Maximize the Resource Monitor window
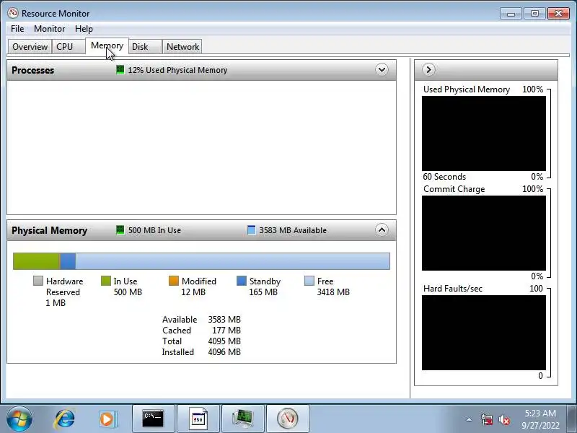Viewport: 577px width, 433px height. [534, 14]
